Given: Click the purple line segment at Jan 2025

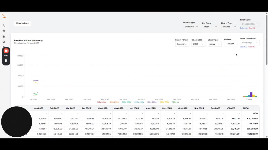Looking at the screenshot, I should tap(36, 81).
